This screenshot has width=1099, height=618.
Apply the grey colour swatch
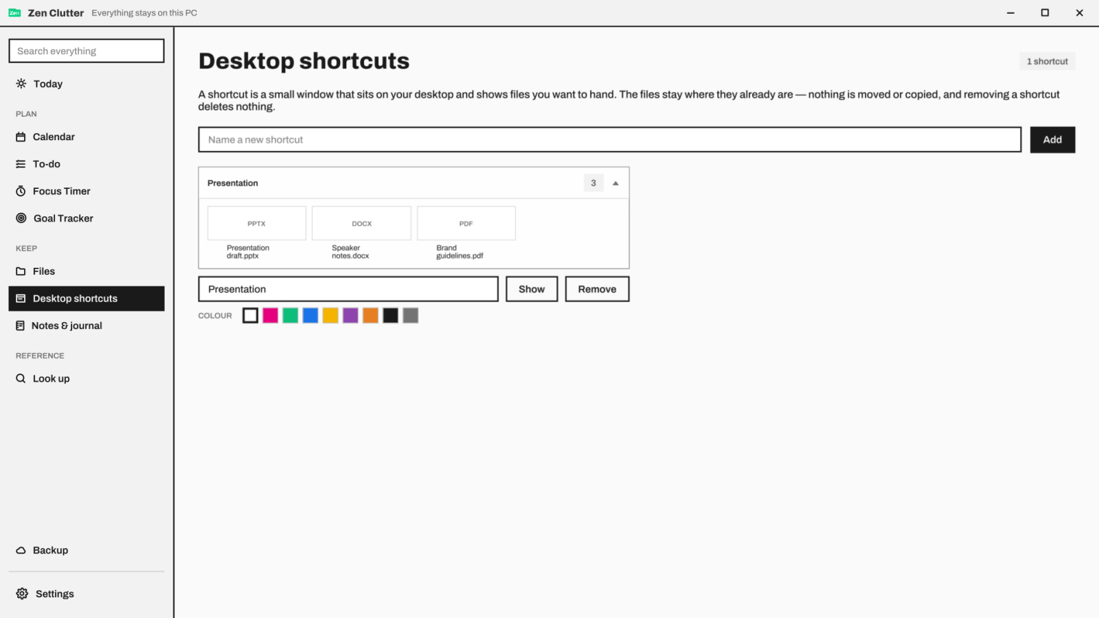click(x=410, y=315)
